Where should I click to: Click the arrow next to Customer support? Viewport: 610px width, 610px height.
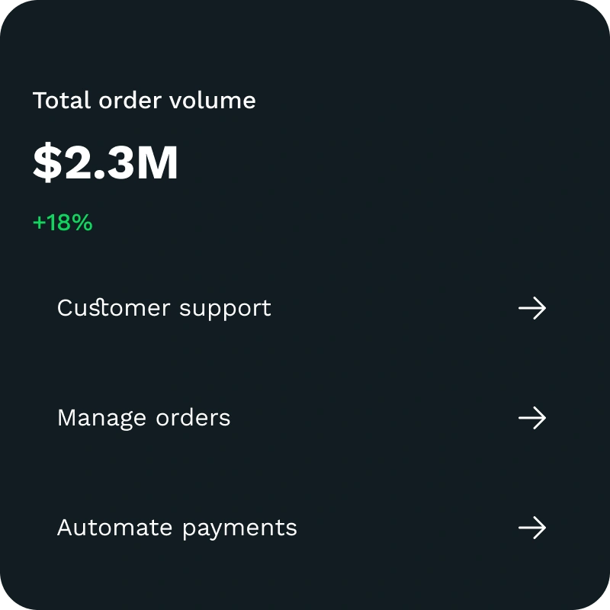[532, 308]
